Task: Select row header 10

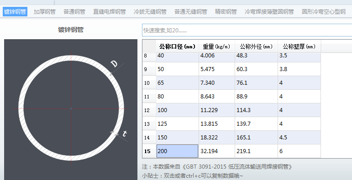Action: click(149, 83)
